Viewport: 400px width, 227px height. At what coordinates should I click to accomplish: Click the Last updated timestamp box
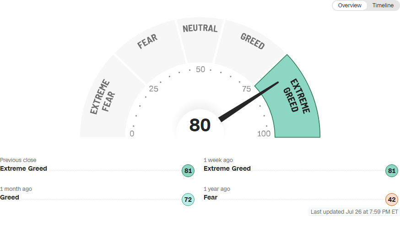[x=354, y=212]
